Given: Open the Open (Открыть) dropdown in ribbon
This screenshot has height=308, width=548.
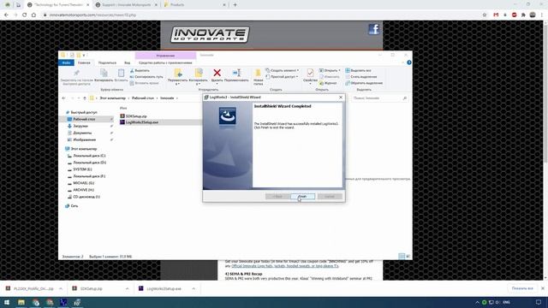Looking at the screenshot, I should 330,70.
